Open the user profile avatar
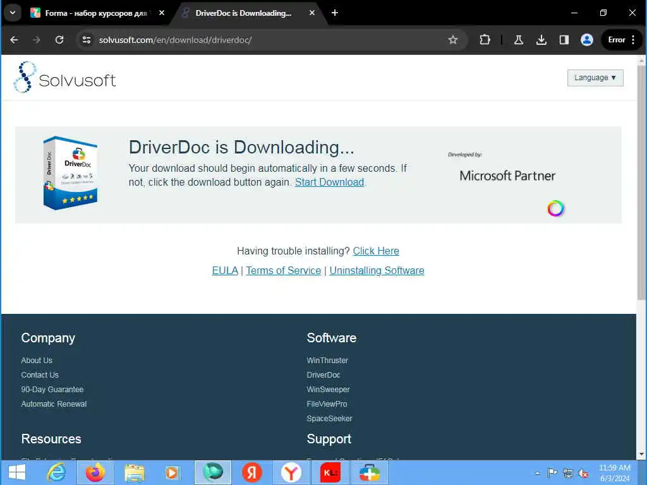 coord(587,40)
